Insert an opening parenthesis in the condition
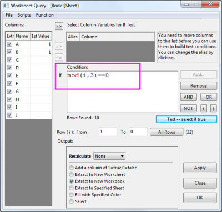 (x=204, y=108)
